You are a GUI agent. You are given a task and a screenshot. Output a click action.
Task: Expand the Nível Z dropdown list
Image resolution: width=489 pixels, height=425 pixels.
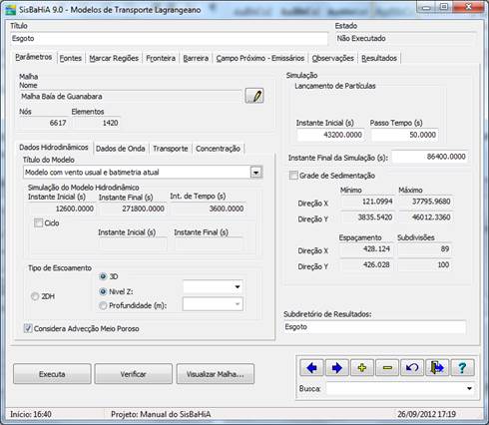click(x=238, y=286)
